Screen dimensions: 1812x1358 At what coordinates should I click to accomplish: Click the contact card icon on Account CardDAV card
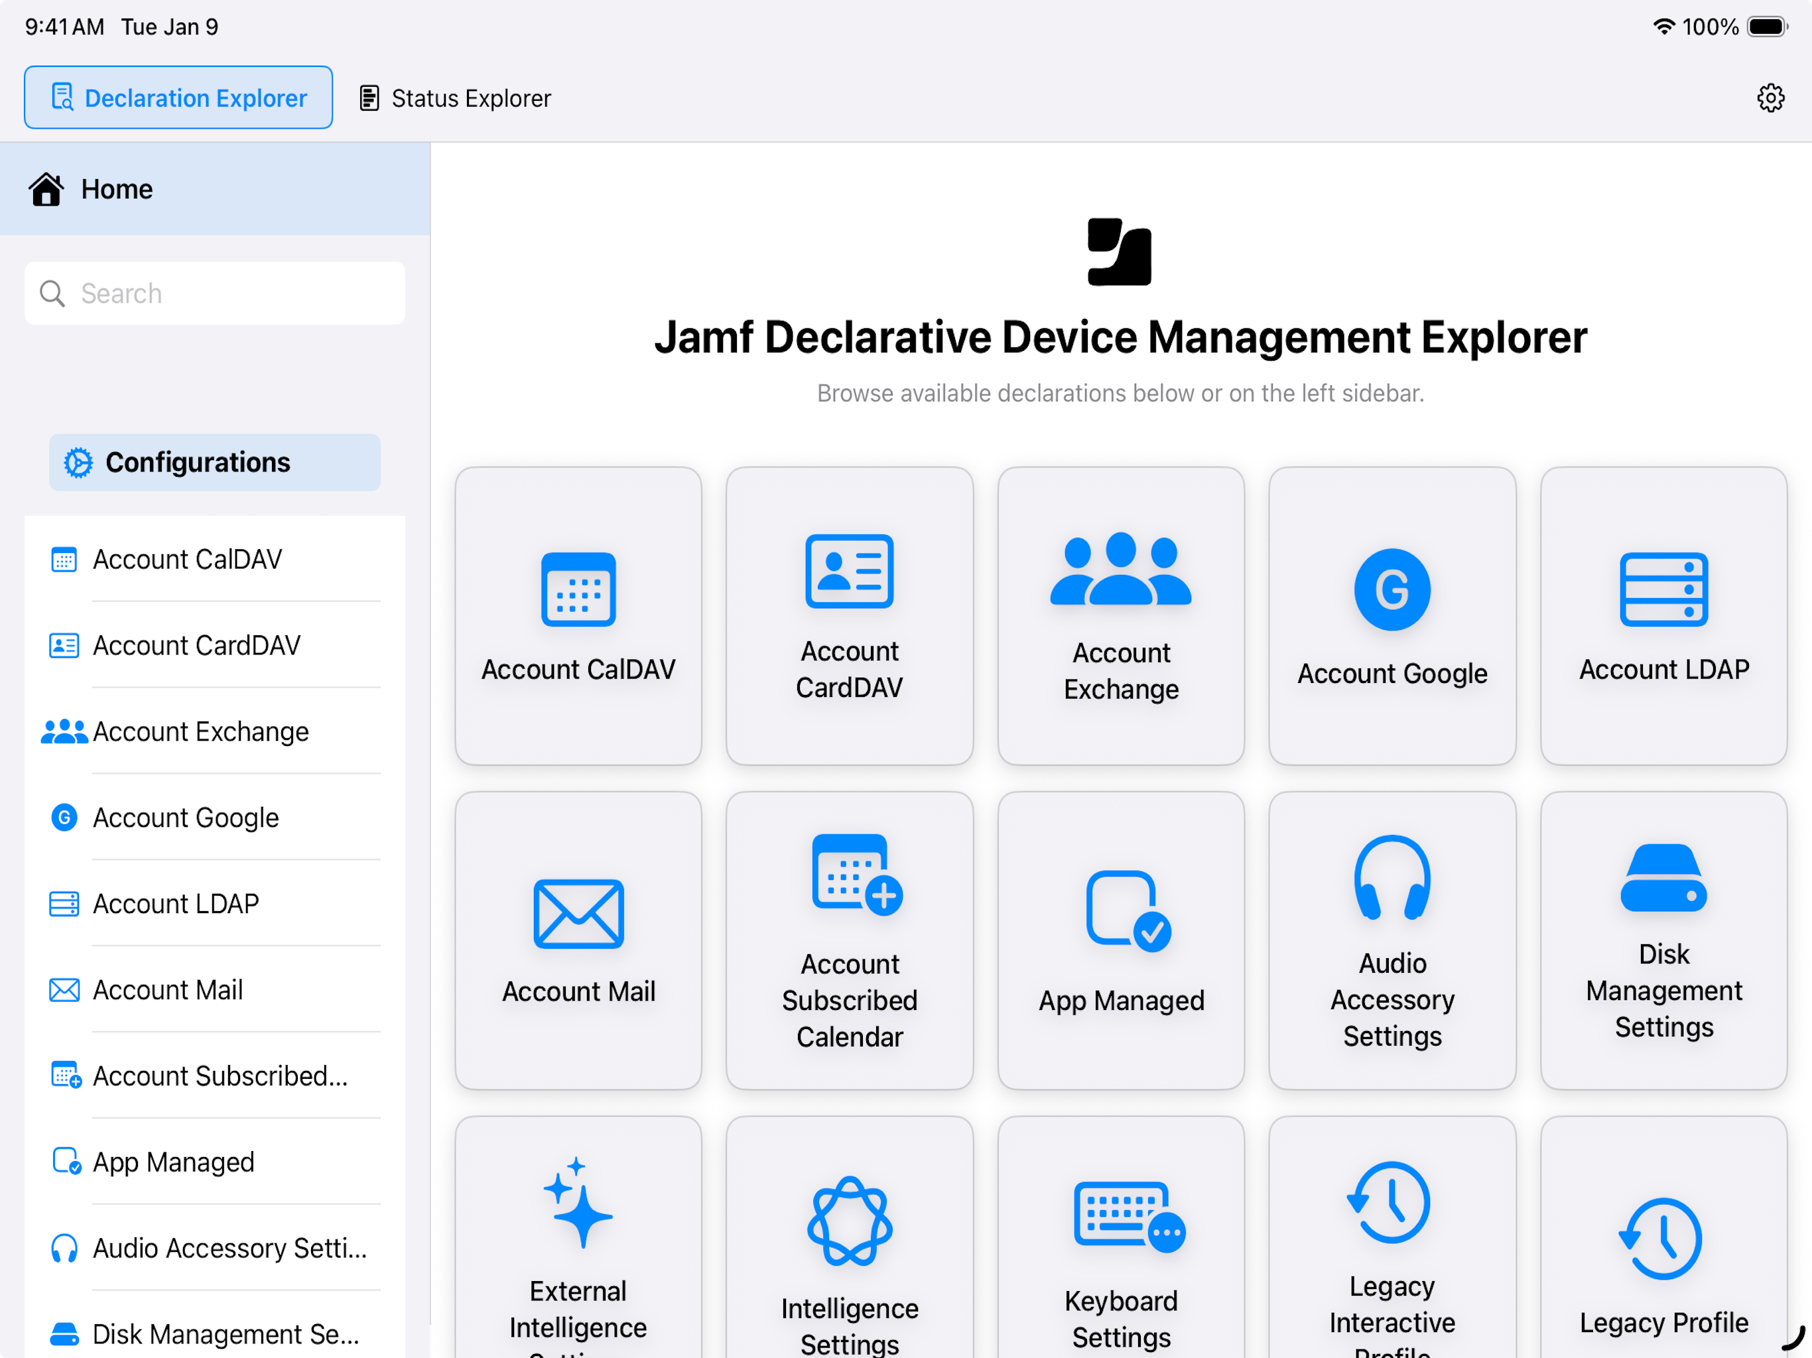pos(850,572)
